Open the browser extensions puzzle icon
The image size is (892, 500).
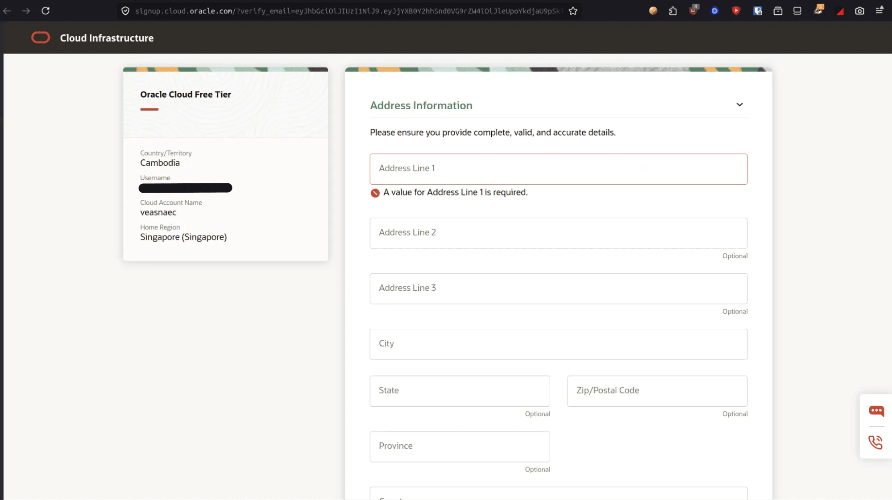(x=673, y=11)
